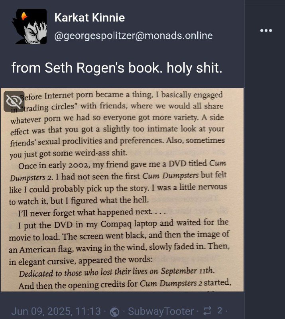The height and width of the screenshot is (319, 285).
Task: Click the post text about Seth Rogen's book
Action: (x=117, y=67)
